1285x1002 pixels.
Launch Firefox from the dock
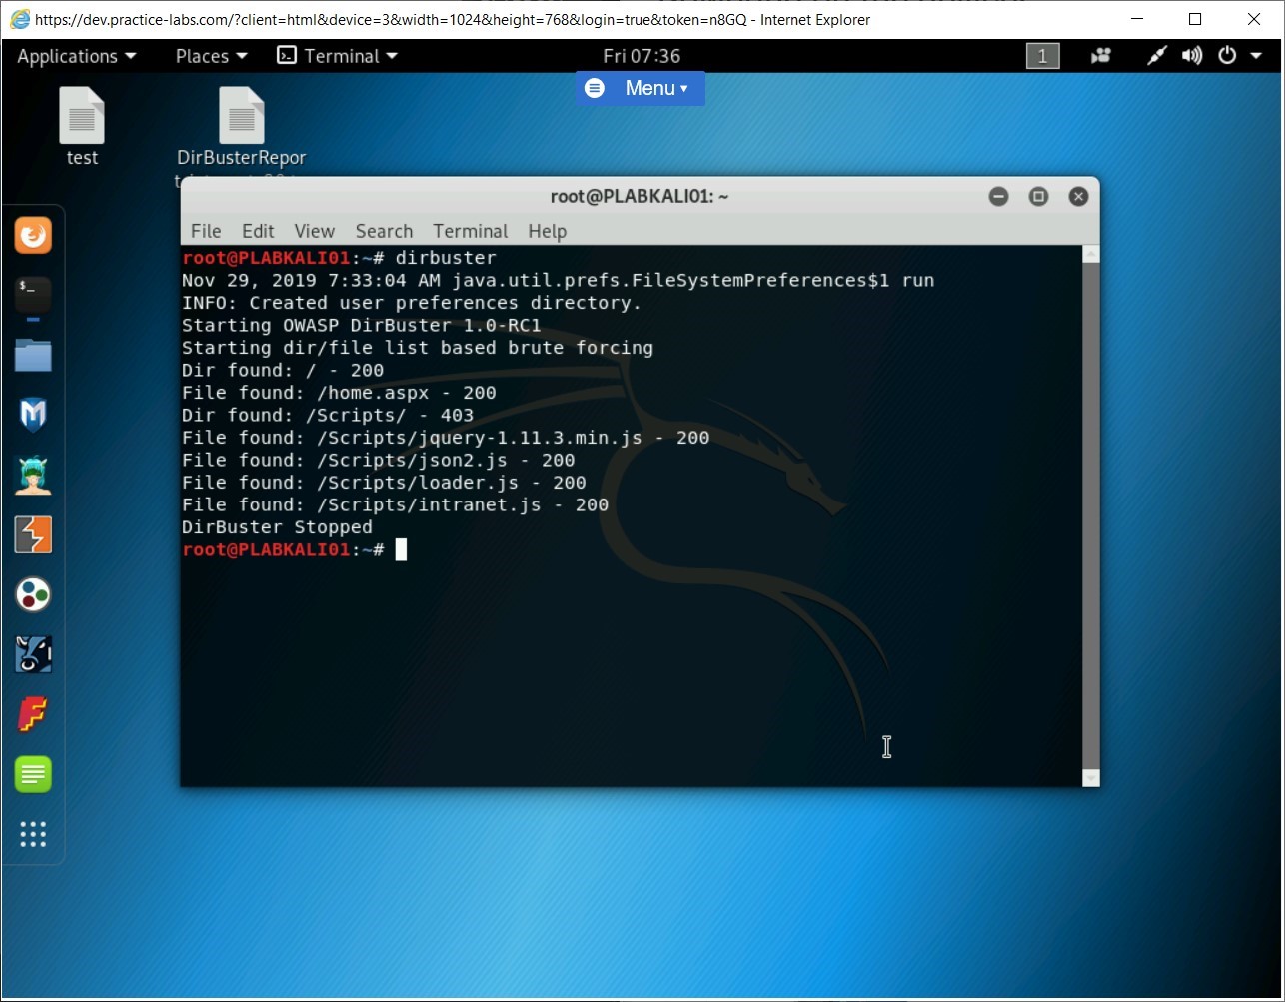point(33,235)
